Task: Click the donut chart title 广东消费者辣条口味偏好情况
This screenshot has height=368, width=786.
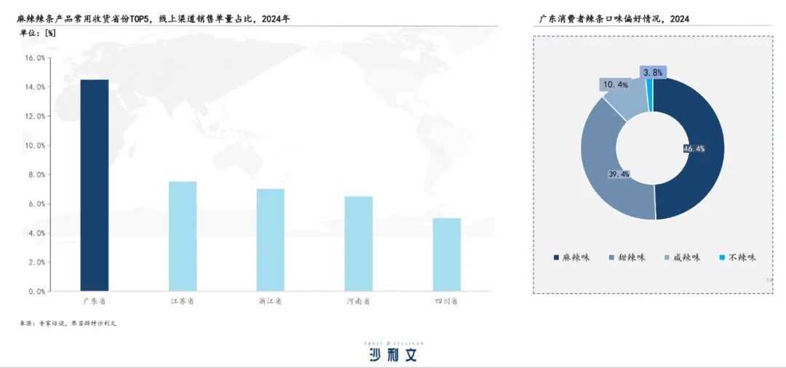Action: (614, 18)
